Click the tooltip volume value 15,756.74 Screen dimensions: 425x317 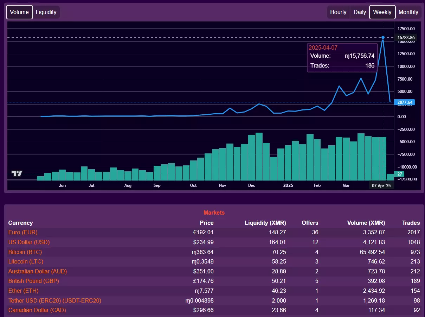tap(360, 56)
